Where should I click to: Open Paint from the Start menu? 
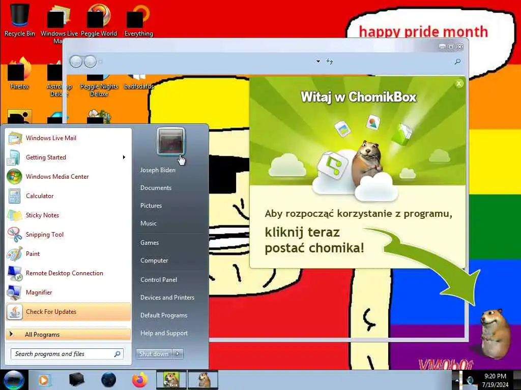(x=68, y=254)
